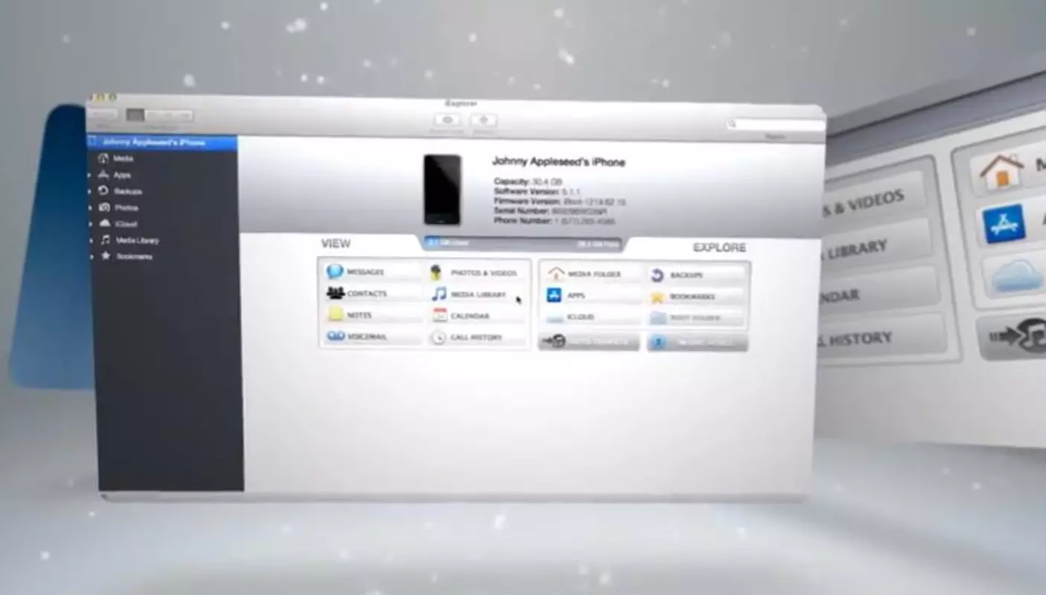Click the storage usage bar below device info

[x=523, y=243]
